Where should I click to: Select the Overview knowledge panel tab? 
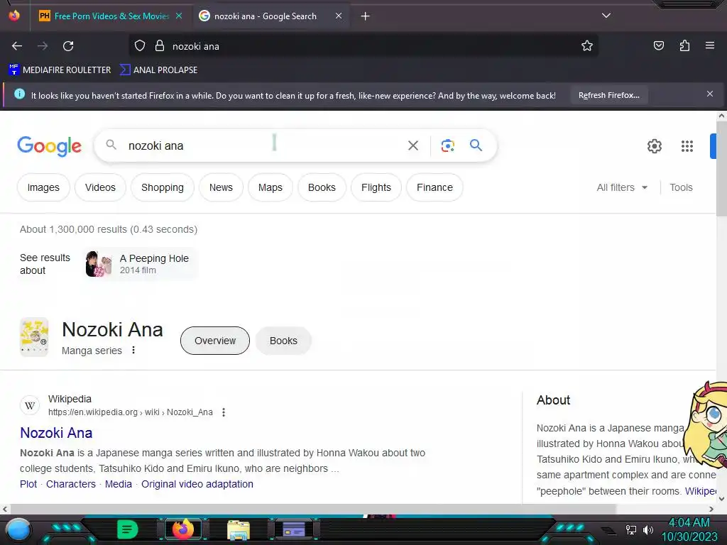pos(214,341)
